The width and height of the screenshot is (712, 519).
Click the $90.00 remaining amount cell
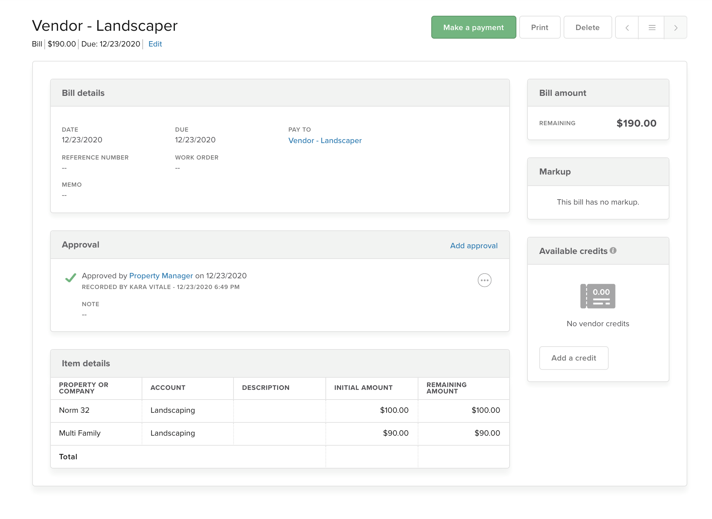point(463,433)
